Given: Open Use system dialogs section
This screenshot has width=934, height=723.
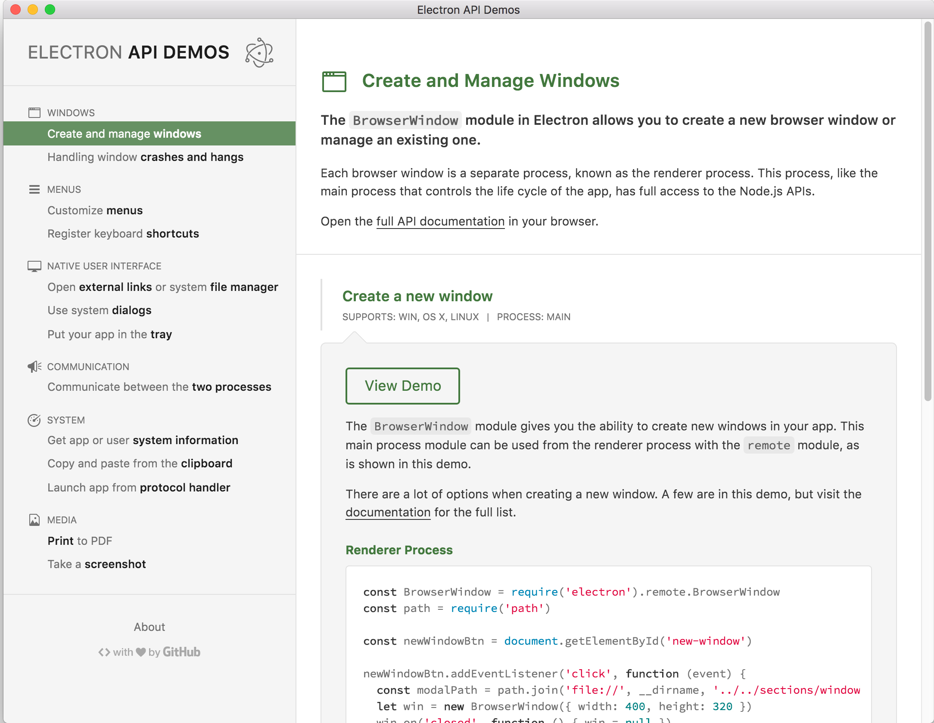Looking at the screenshot, I should [x=100, y=310].
